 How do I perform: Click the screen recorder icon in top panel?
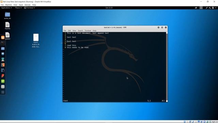[x=196, y=8]
